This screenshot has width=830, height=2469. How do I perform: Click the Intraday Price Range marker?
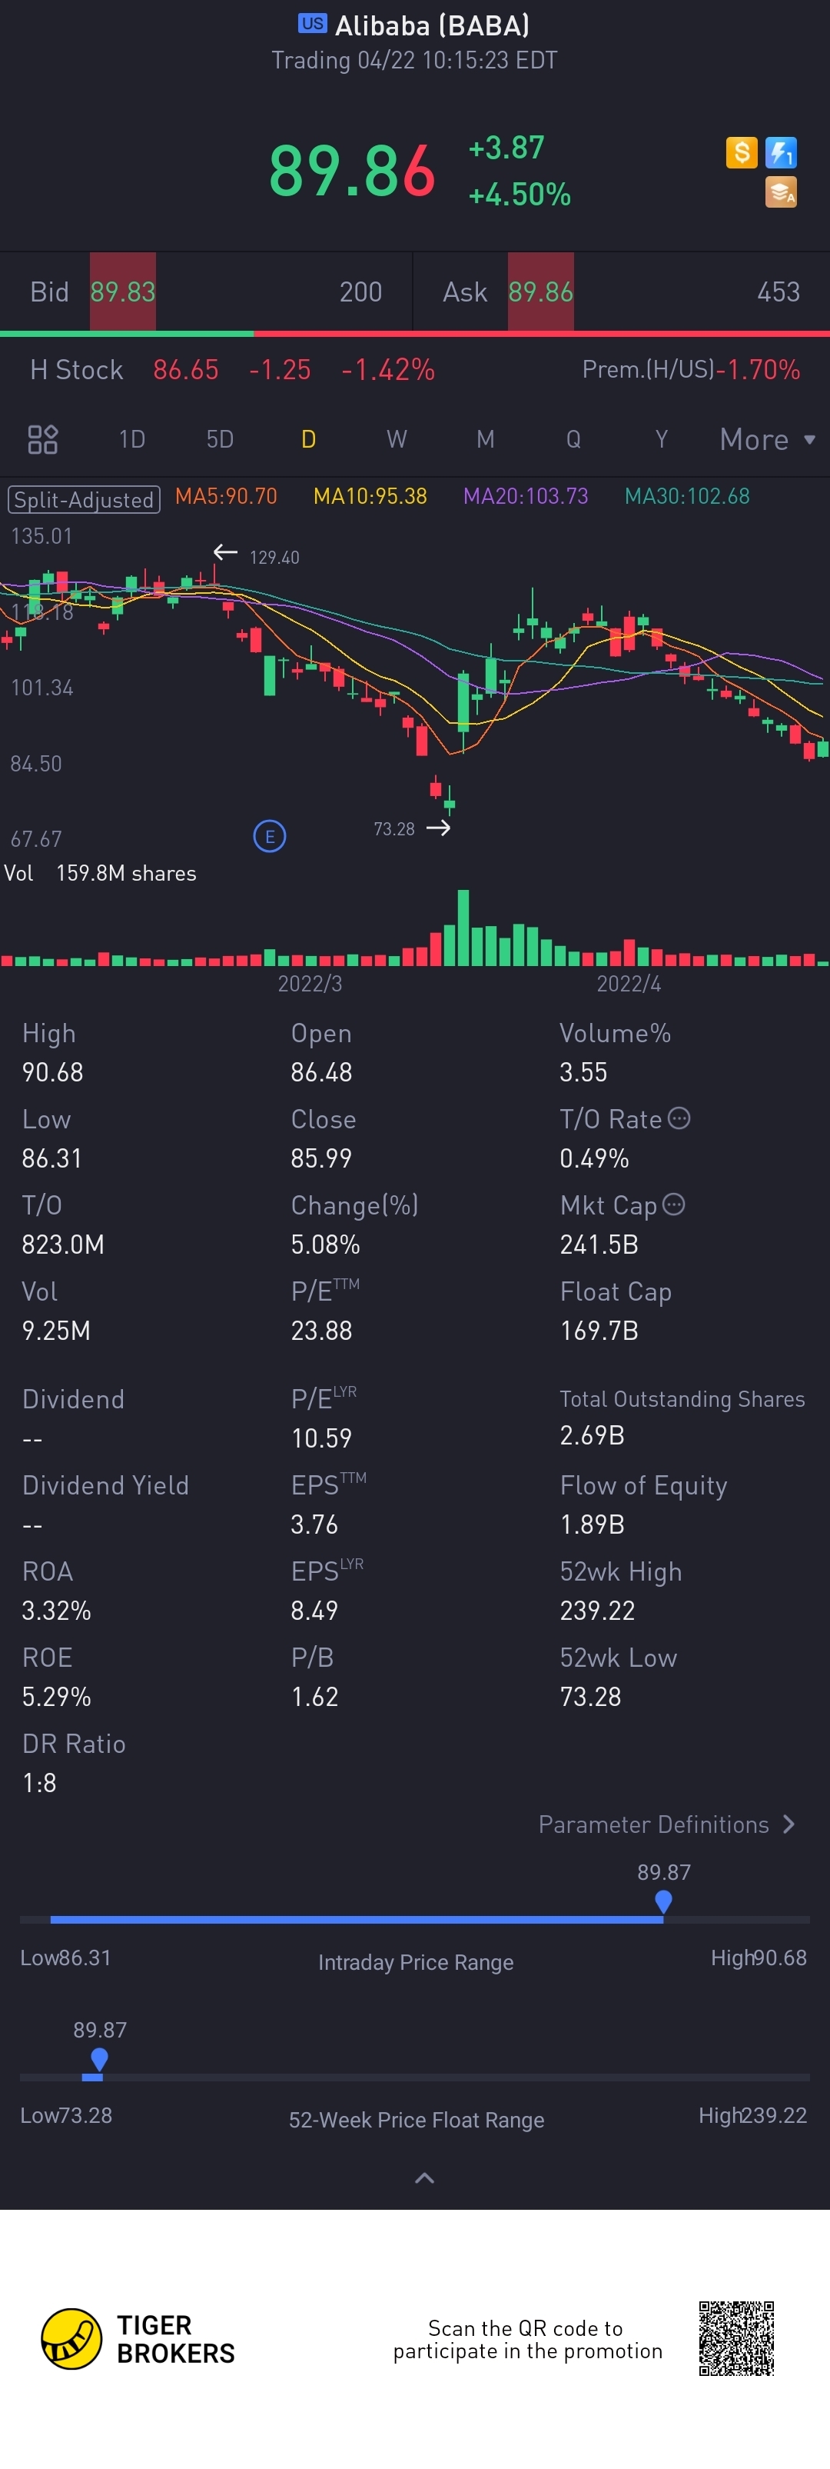pyautogui.click(x=662, y=1901)
